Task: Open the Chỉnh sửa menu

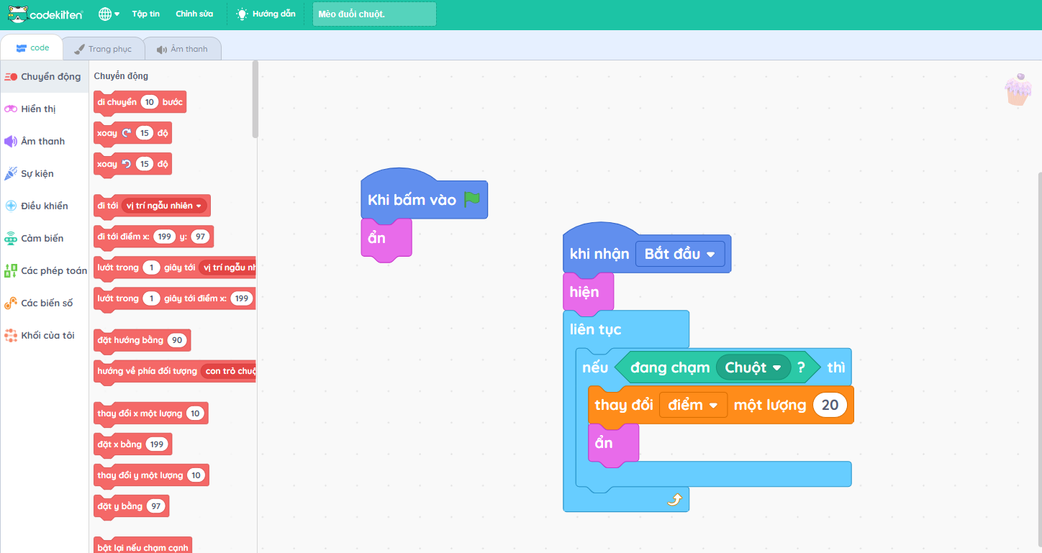Action: (x=194, y=14)
